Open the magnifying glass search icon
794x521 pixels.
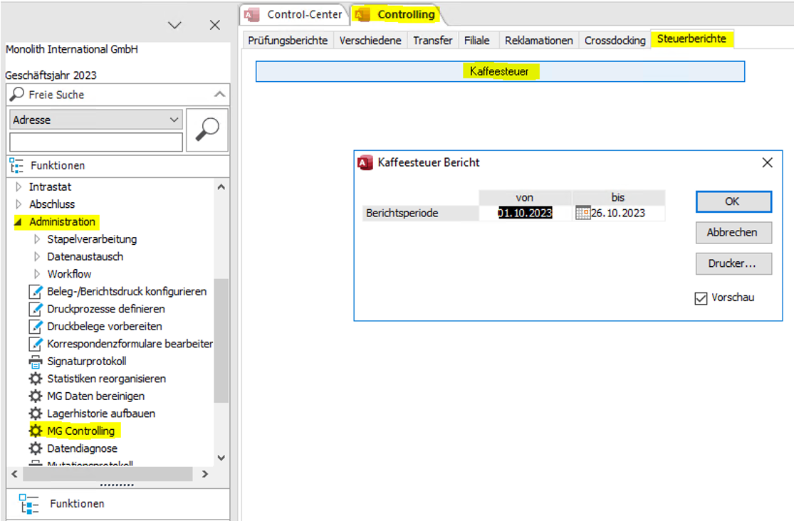207,130
